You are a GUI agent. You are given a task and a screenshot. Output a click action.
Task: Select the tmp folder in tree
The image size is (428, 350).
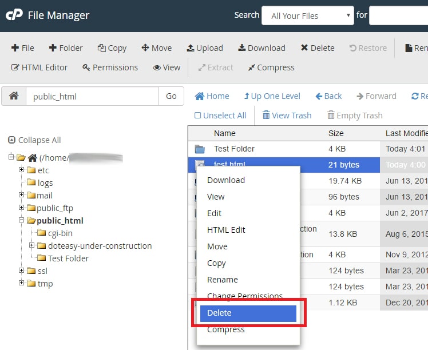click(45, 284)
